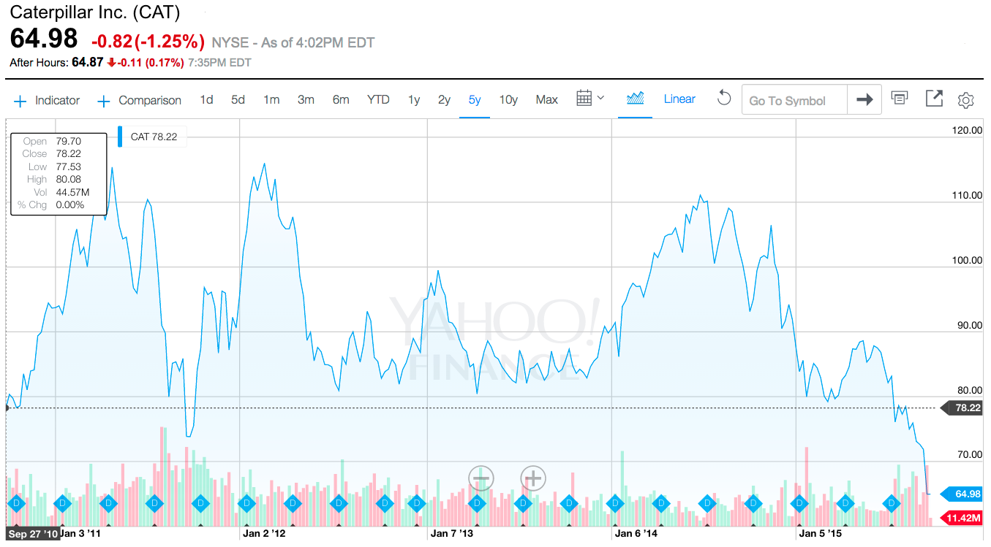
Task: Select the 1m range
Action: click(x=271, y=99)
